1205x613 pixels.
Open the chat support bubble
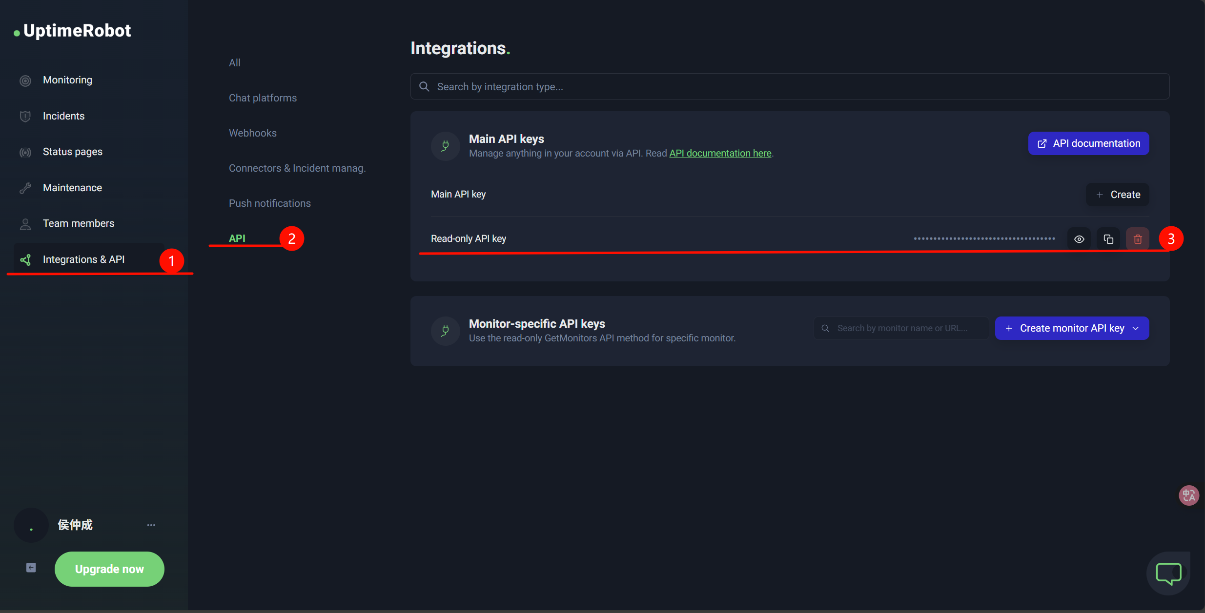pos(1168,573)
